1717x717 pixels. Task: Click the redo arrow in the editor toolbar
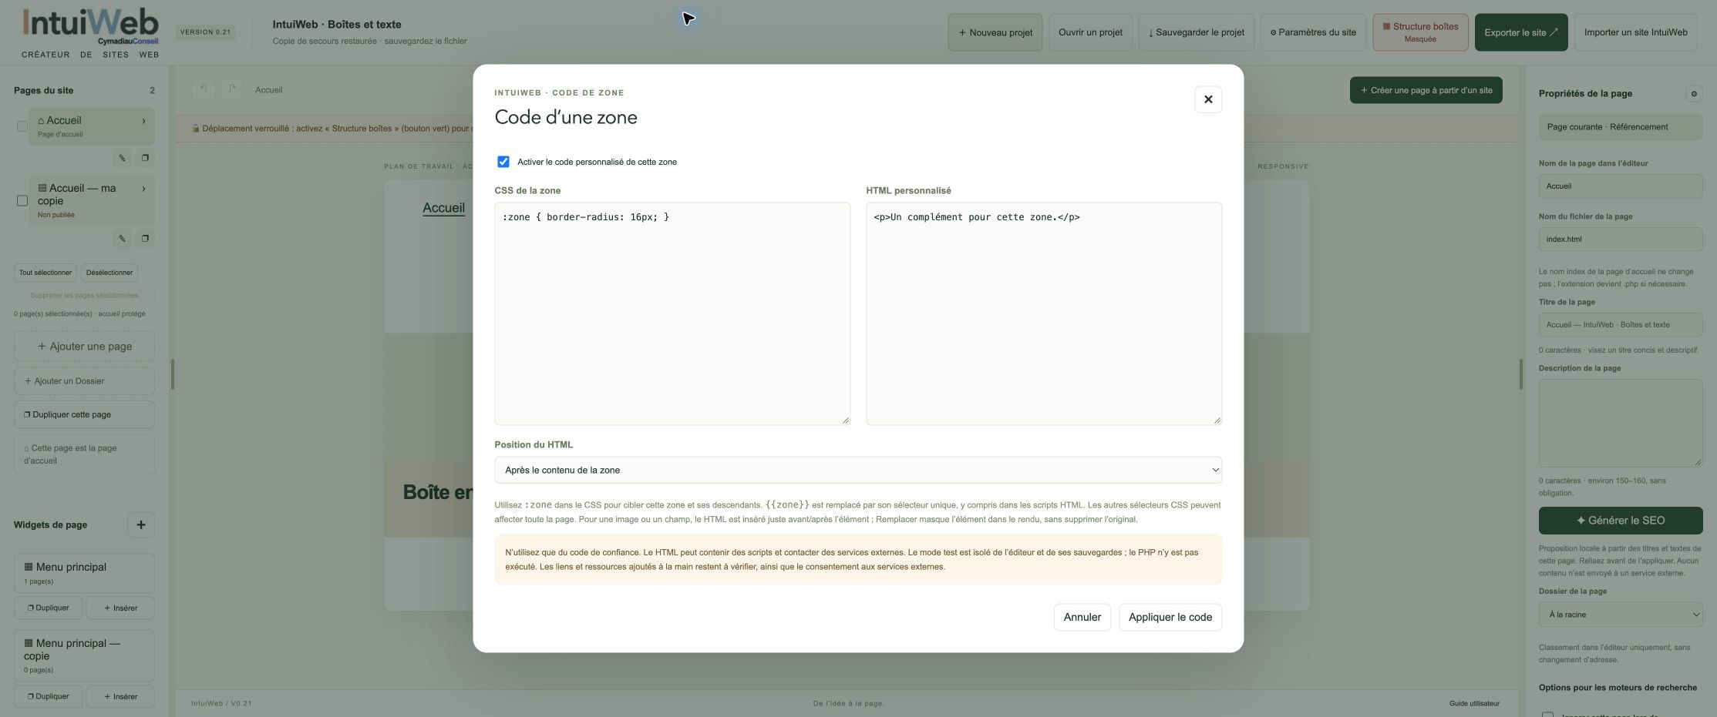click(232, 90)
